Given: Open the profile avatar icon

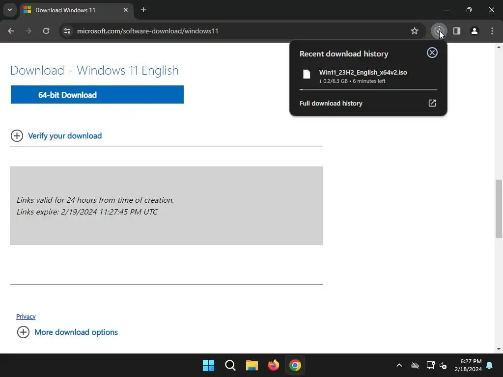Looking at the screenshot, I should [475, 31].
